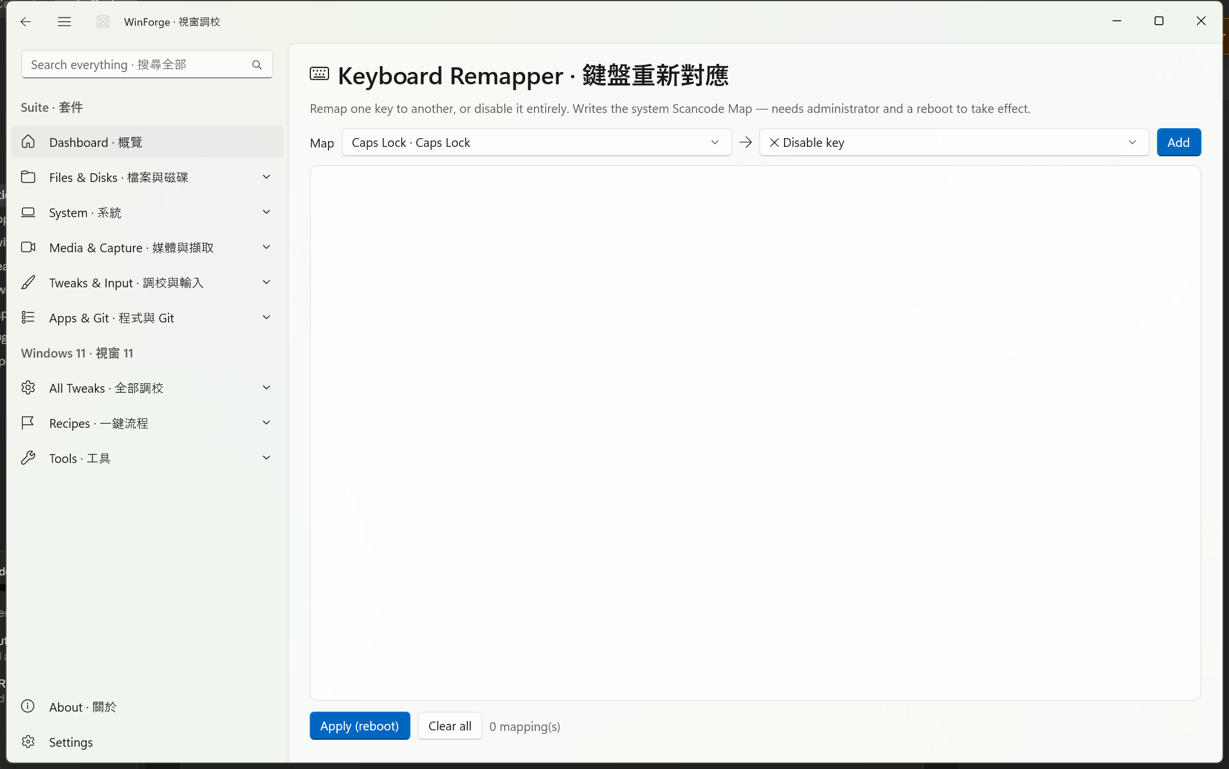Expand Apps & Git section chevron
This screenshot has height=769, width=1229.
[266, 318]
